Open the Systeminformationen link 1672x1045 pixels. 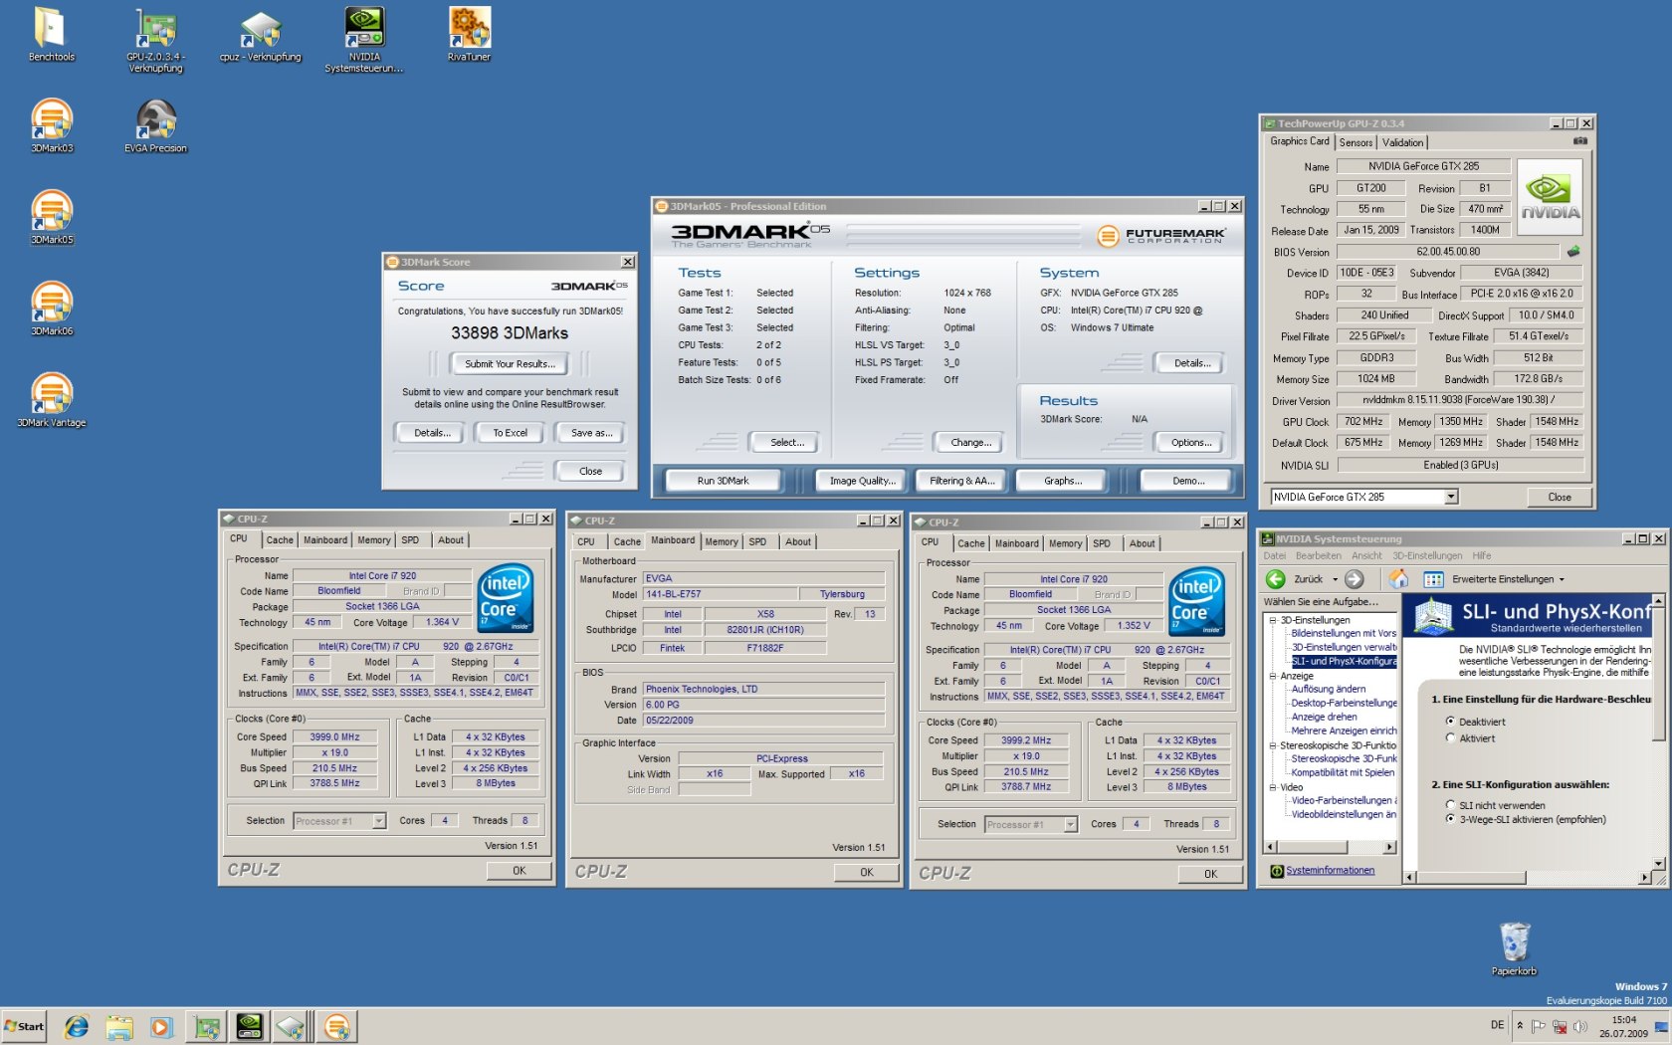click(x=1330, y=870)
